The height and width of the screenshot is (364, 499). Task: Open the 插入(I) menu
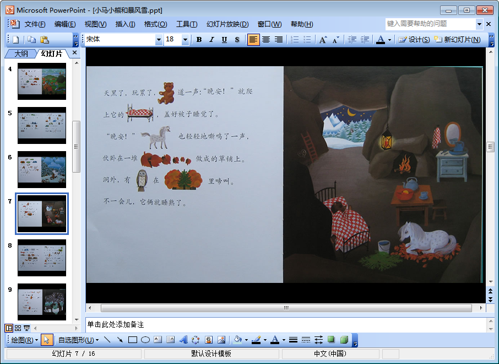pos(125,24)
